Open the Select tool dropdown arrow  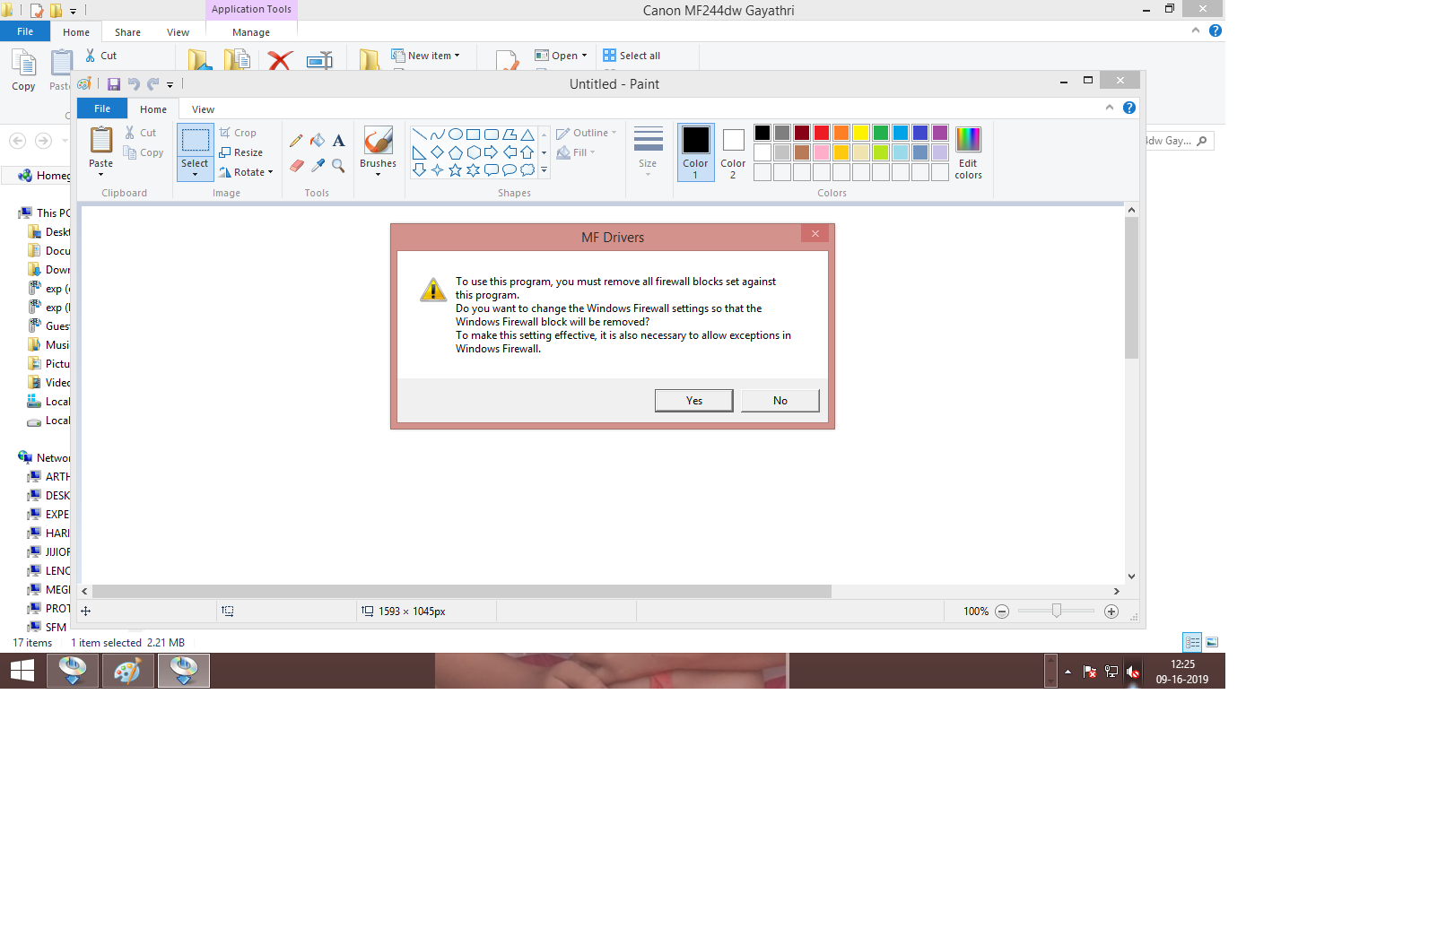tap(195, 174)
